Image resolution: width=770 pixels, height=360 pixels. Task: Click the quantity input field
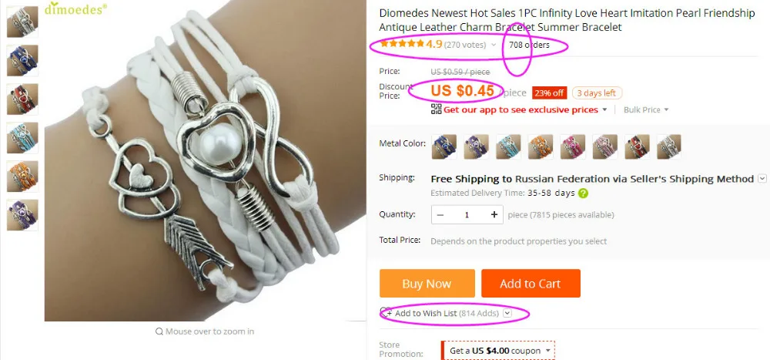point(467,215)
